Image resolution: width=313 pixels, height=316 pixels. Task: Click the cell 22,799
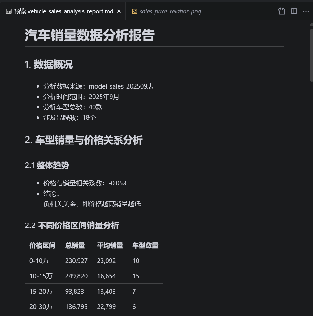coord(107,307)
